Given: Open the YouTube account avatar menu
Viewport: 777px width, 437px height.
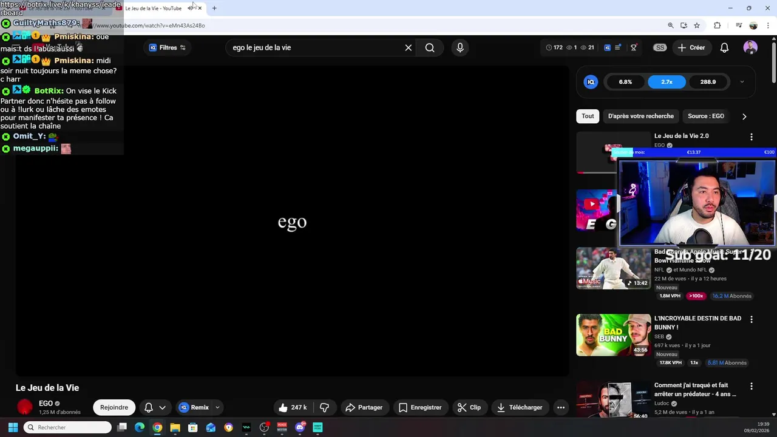Looking at the screenshot, I should (x=750, y=47).
